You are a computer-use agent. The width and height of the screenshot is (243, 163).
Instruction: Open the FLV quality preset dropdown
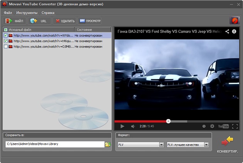click(188, 145)
